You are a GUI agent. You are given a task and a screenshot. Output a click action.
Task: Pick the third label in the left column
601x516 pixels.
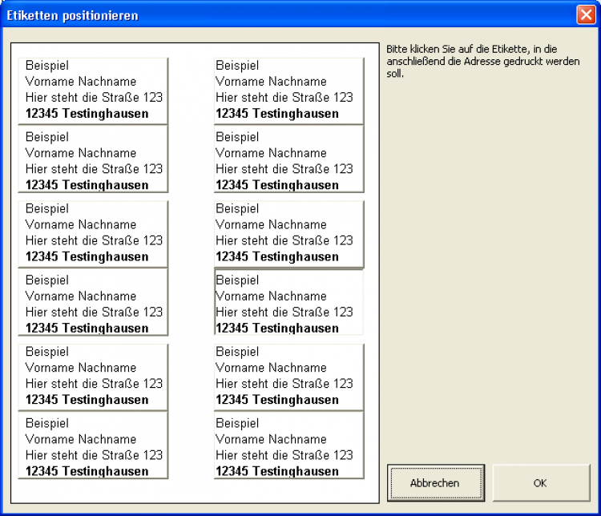click(93, 232)
